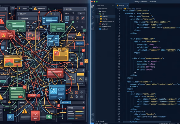Click the yellow chart card
This screenshot has width=180, height=124.
(x=13, y=61)
